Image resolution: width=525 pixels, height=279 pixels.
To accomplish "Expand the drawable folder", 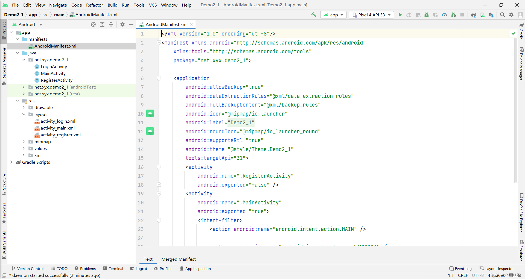I will coord(24,107).
